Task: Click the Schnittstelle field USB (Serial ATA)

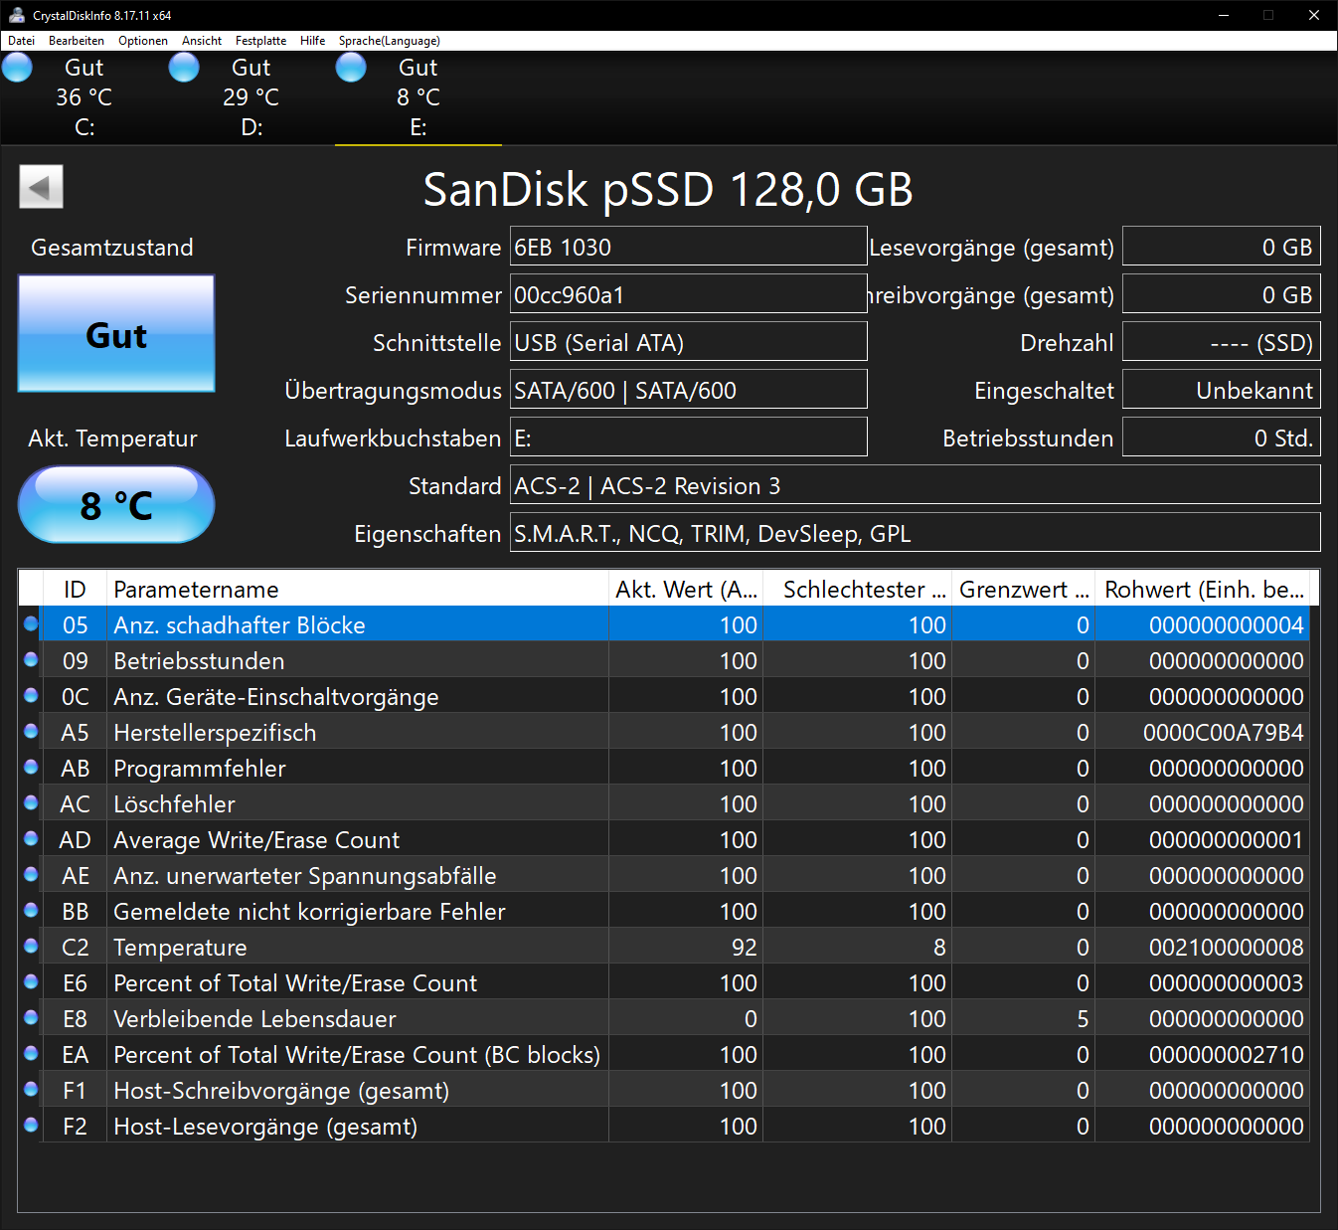Action: click(688, 342)
